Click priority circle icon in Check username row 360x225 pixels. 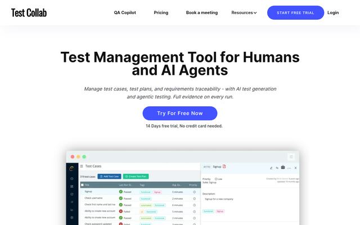[x=194, y=199]
